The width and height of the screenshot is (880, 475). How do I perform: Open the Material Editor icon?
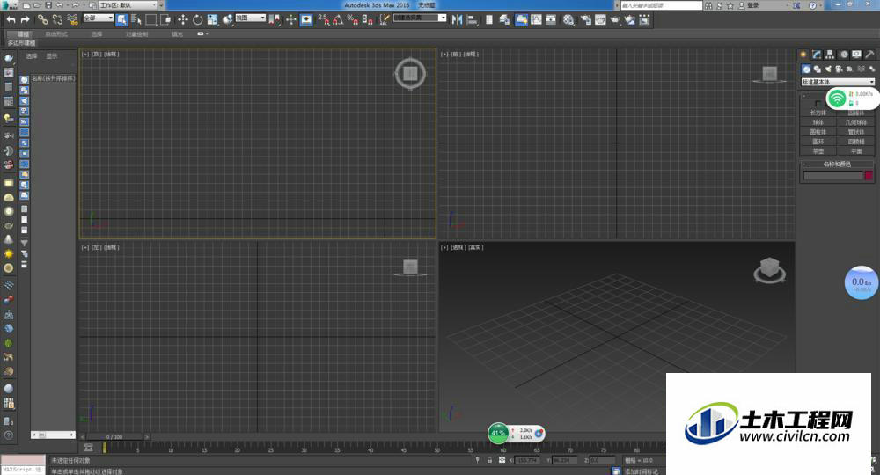pos(568,19)
